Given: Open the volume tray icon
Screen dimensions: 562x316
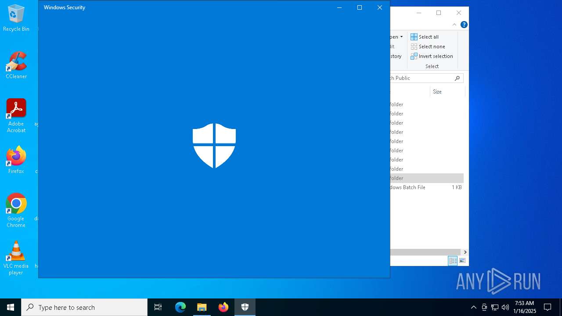Looking at the screenshot, I should pos(505,307).
